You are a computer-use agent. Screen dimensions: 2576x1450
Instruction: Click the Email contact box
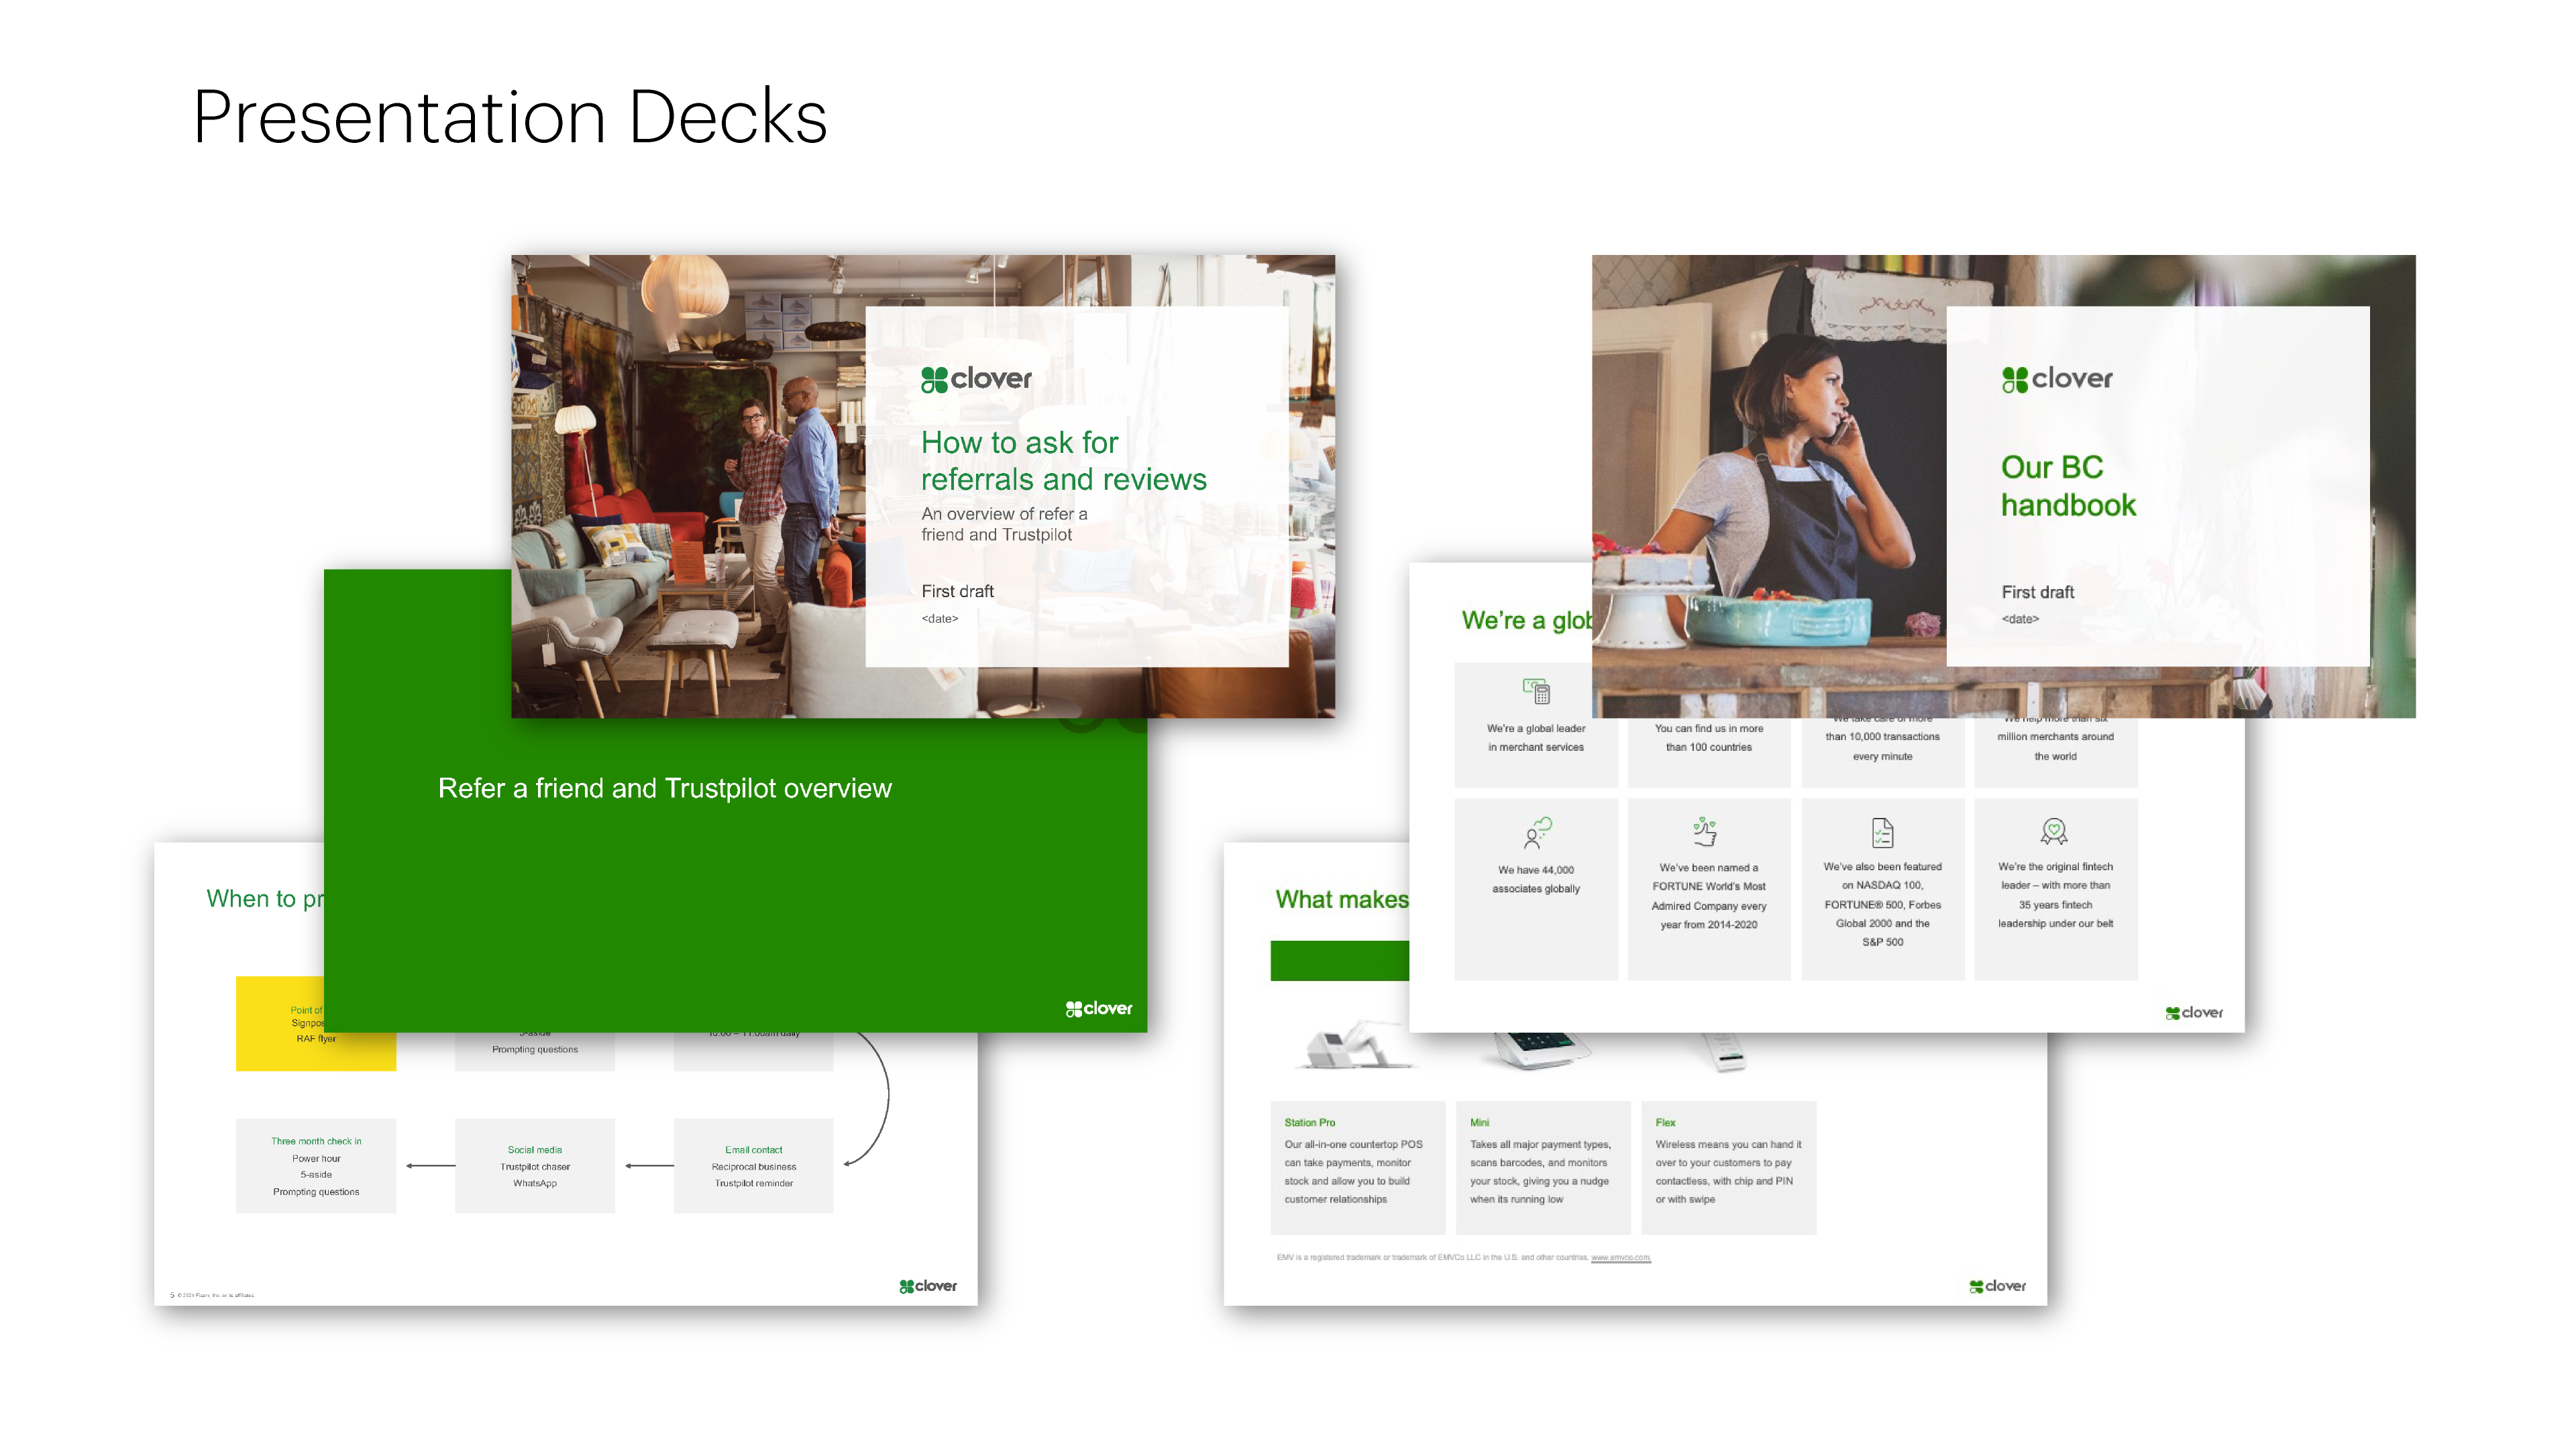coord(753,1166)
